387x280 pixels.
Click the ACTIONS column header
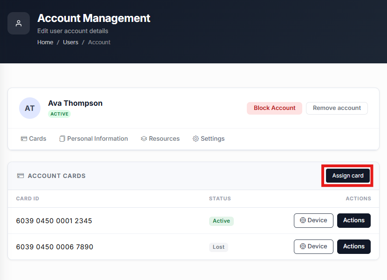359,198
